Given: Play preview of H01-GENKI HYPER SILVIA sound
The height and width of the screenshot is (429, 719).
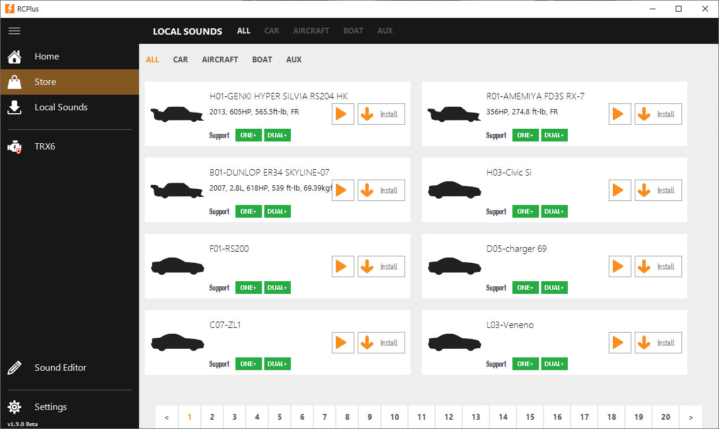Looking at the screenshot, I should [x=343, y=114].
